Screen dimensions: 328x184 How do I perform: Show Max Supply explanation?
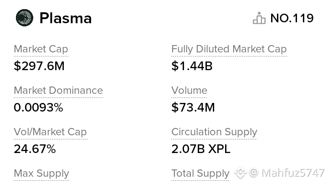(x=41, y=174)
